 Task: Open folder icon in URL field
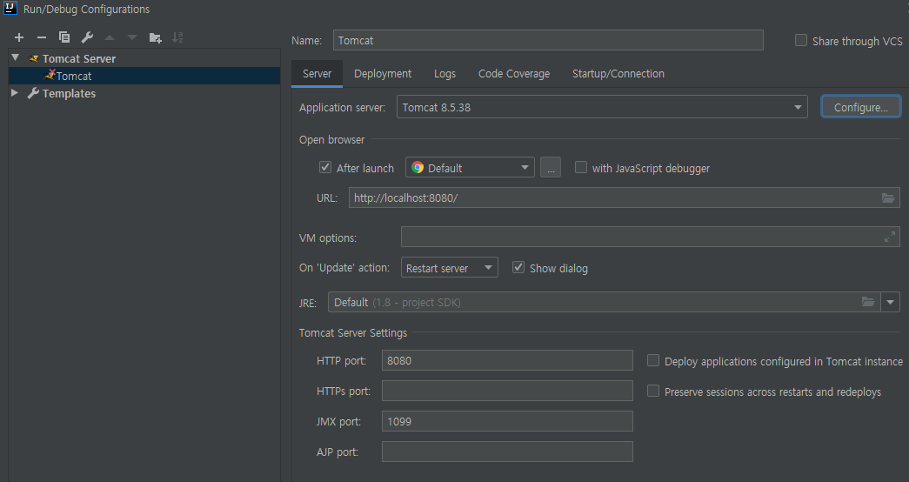(887, 197)
